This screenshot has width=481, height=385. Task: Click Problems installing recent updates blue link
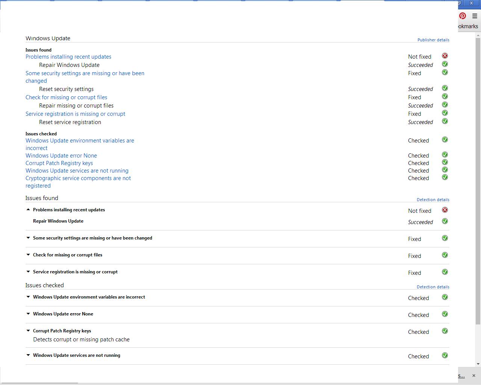pyautogui.click(x=68, y=57)
